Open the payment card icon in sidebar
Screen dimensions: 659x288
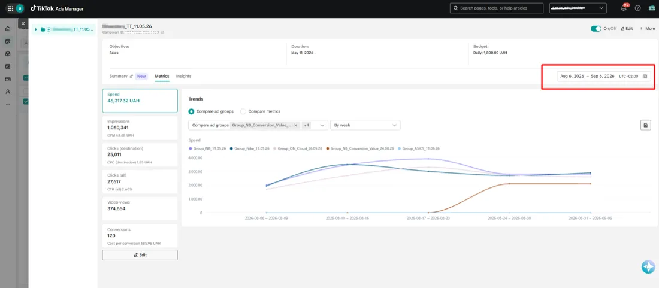(8, 79)
